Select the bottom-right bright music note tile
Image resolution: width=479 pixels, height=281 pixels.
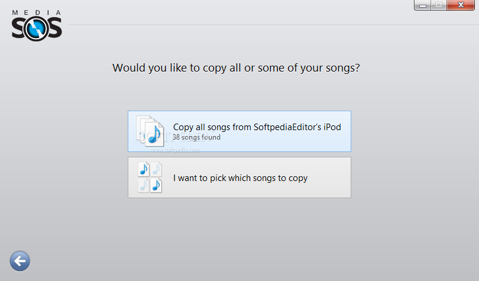click(156, 185)
